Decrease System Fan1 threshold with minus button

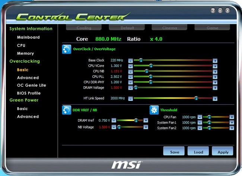click(200, 122)
